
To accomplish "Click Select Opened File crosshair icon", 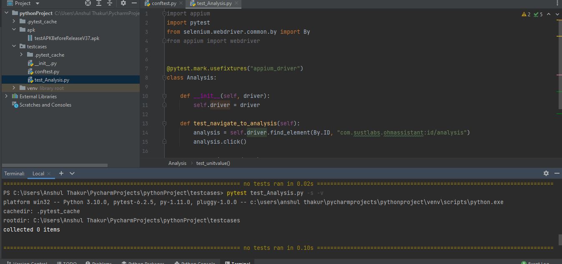I will pos(88,3).
